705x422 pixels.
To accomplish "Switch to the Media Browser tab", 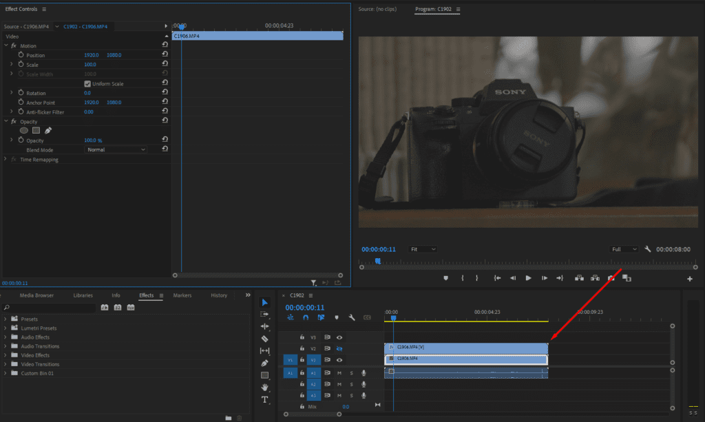I will pos(36,295).
